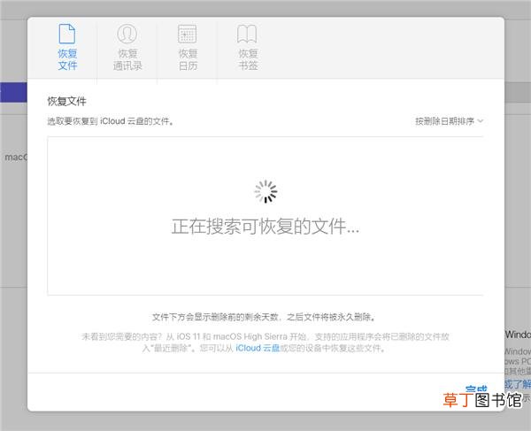Click the 文件下方会显示删除前的剩余天数 note
The width and height of the screenshot is (531, 431).
264,317
